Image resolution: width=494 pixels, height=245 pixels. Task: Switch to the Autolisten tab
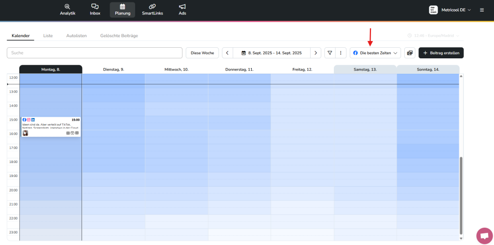76,36
